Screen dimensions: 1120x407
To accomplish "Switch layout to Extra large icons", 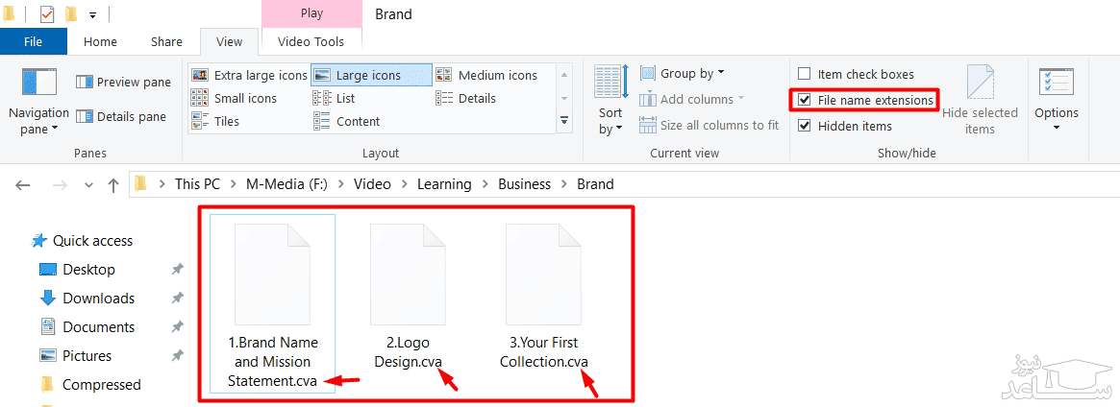I will 249,75.
